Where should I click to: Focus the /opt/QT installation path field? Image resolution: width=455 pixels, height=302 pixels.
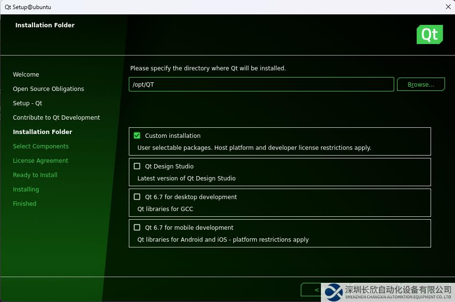(261, 84)
